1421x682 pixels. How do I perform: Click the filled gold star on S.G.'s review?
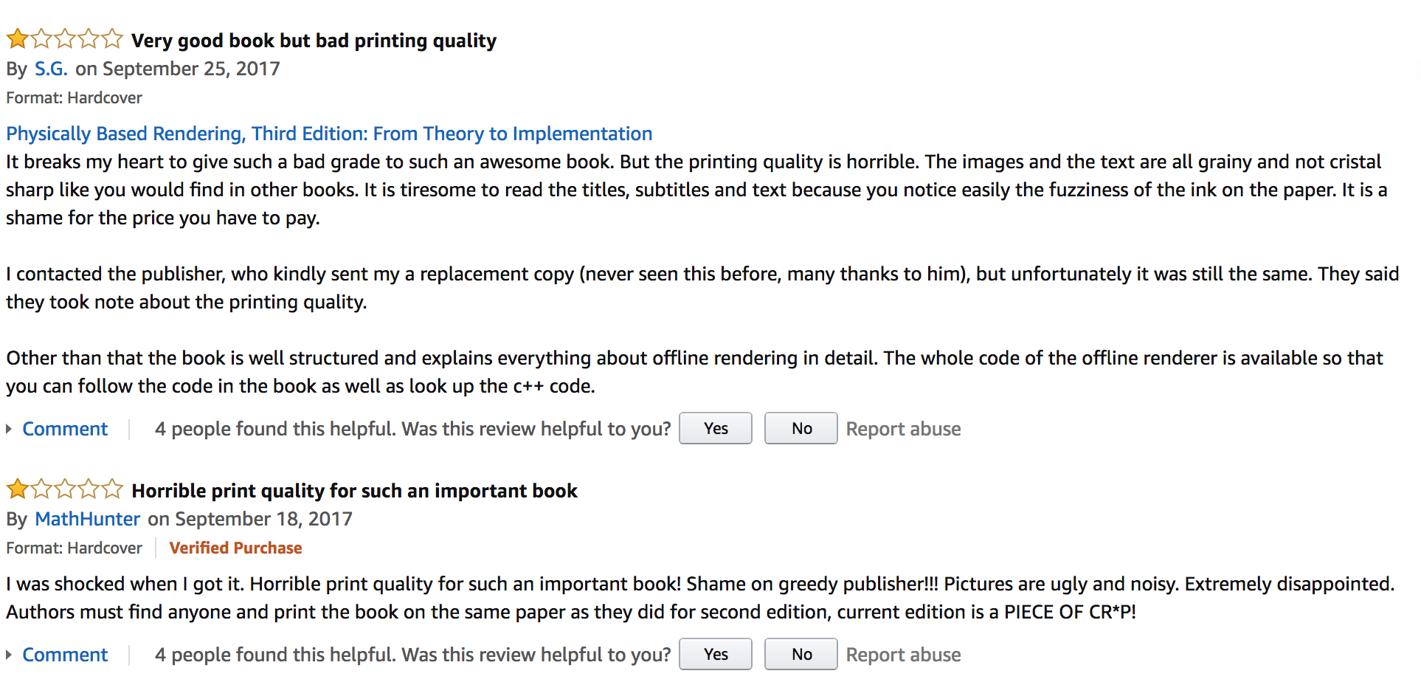[x=18, y=38]
